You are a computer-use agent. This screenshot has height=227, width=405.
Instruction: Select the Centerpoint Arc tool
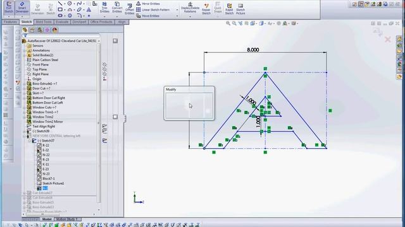point(70,9)
